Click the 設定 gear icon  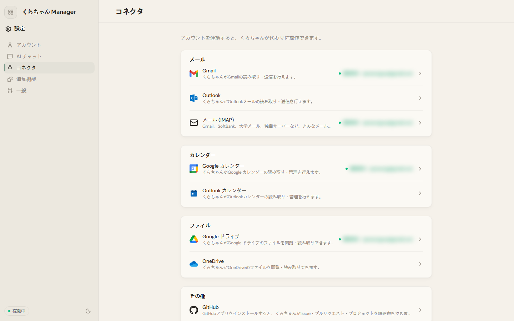click(8, 29)
